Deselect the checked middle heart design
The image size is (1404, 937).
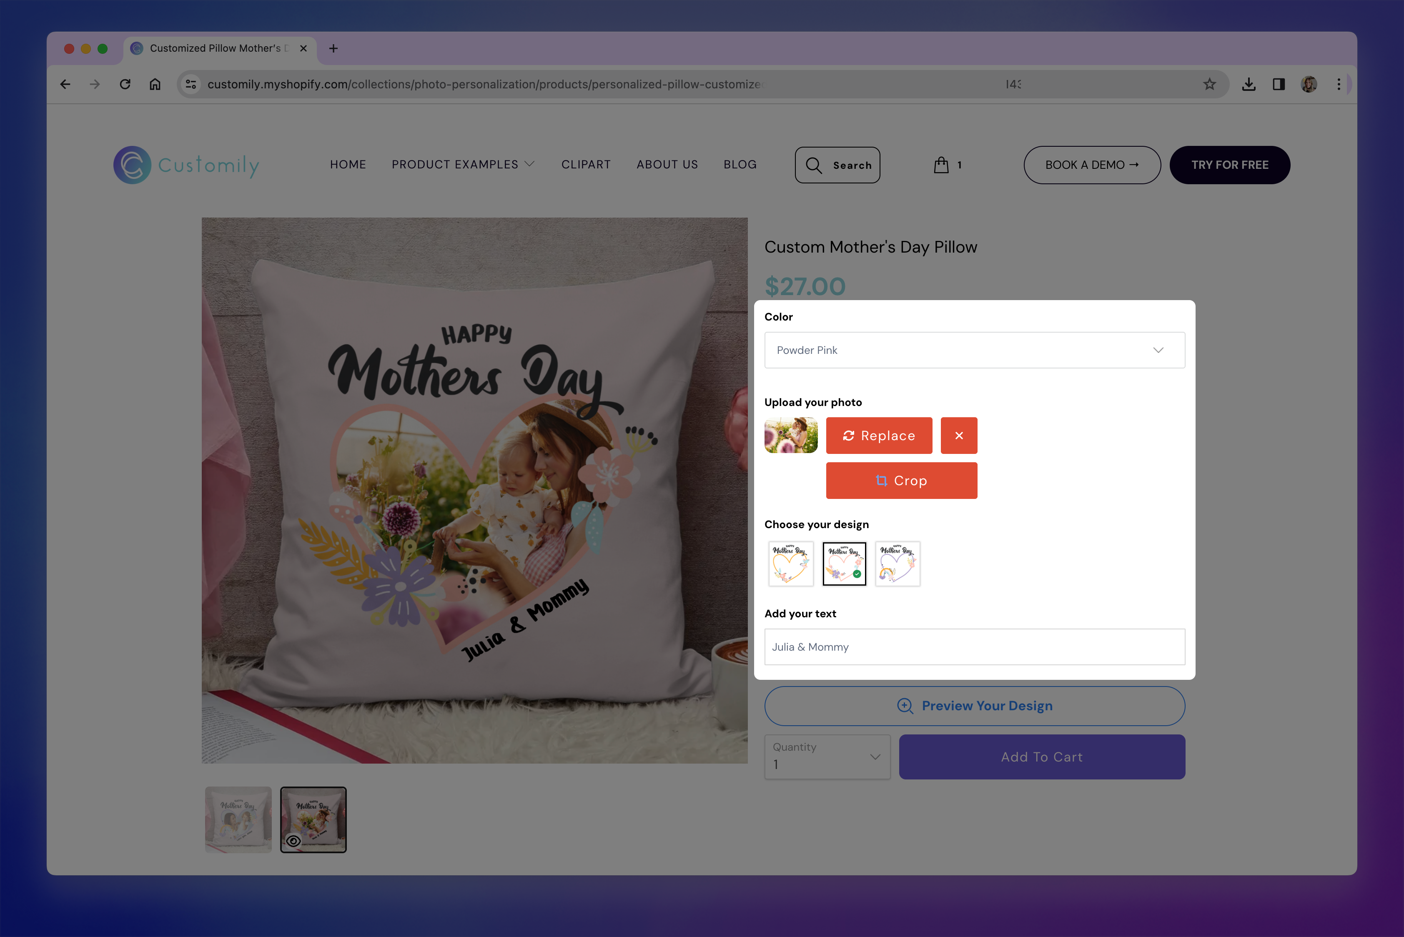[844, 564]
